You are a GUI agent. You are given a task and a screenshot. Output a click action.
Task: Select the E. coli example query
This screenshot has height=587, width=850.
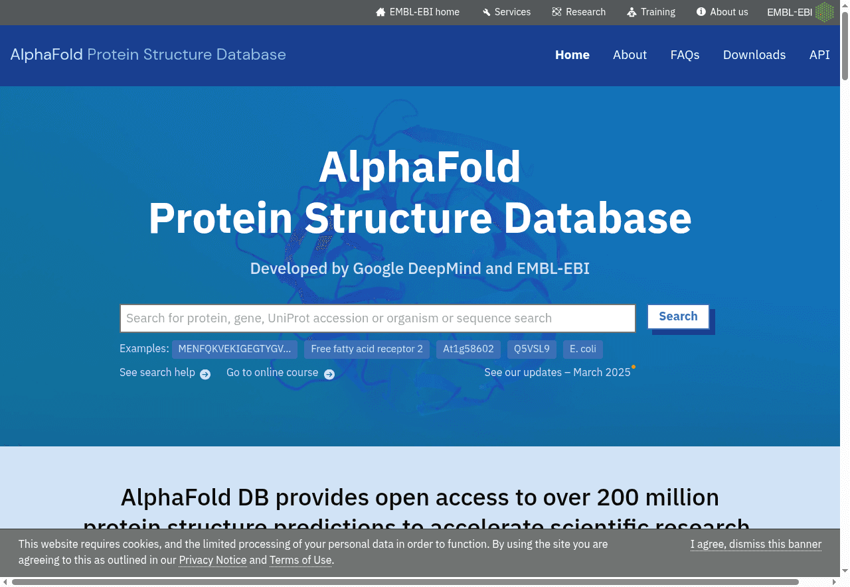pos(582,349)
